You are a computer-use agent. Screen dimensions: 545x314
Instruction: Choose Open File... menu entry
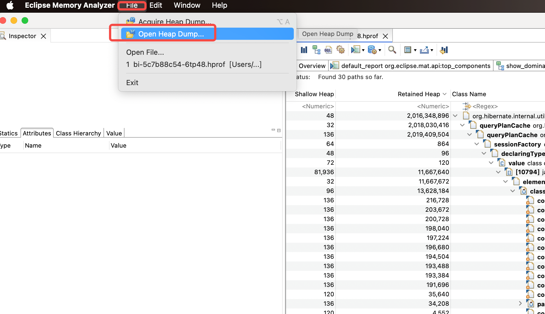[x=207, y=52]
